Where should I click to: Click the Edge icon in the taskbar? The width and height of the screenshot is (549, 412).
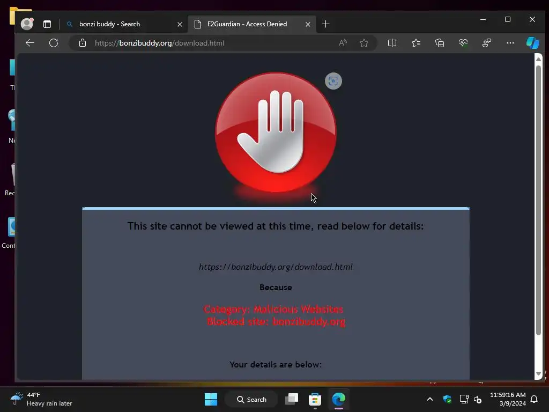pos(339,399)
